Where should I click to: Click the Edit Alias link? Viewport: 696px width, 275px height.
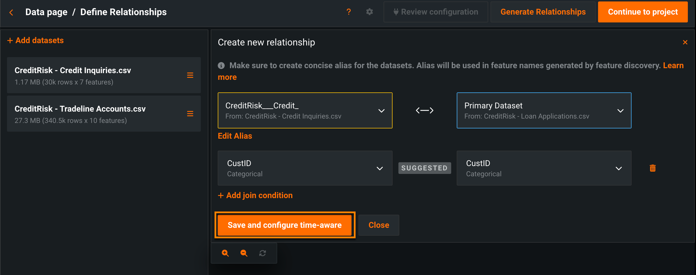tap(235, 136)
